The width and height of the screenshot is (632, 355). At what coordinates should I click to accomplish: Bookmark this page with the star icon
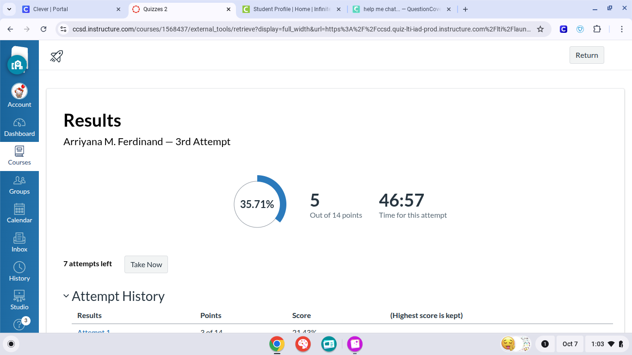click(x=540, y=29)
